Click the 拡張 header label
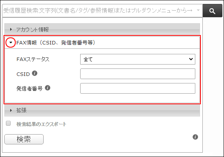Image resolution: width=224 pixels, height=157 pixels. click(x=22, y=110)
